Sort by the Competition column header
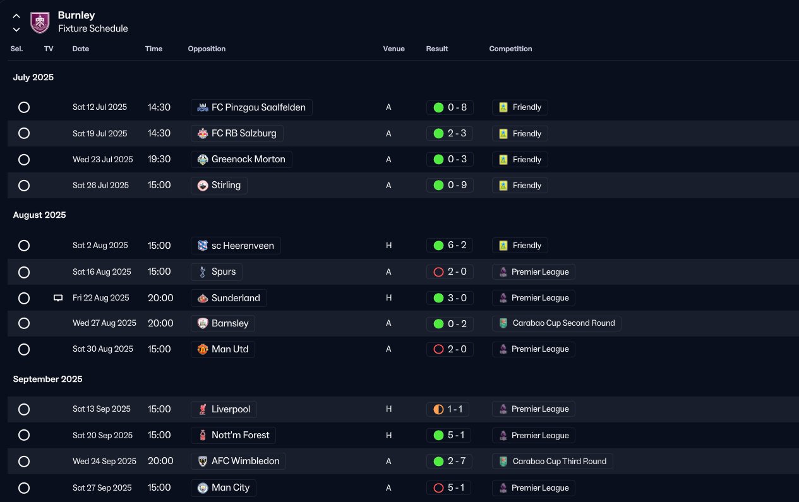Screen dimensions: 799x502 (510, 49)
